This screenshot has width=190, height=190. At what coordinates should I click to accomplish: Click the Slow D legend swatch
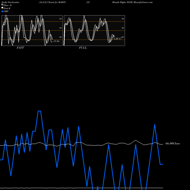click(x=2, y=5)
